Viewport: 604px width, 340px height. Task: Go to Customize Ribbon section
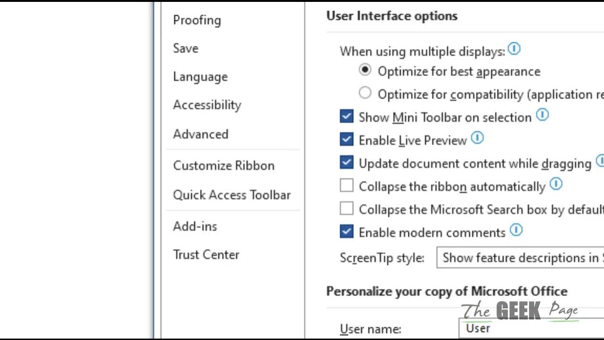tap(224, 166)
